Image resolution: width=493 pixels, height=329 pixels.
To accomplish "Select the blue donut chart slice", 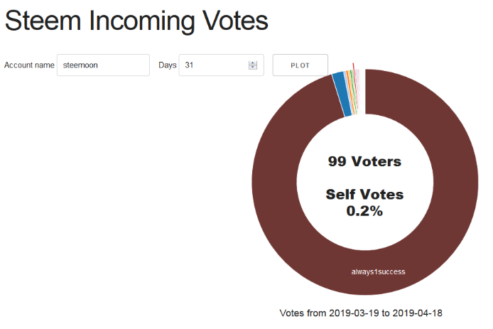I will pyautogui.click(x=342, y=93).
